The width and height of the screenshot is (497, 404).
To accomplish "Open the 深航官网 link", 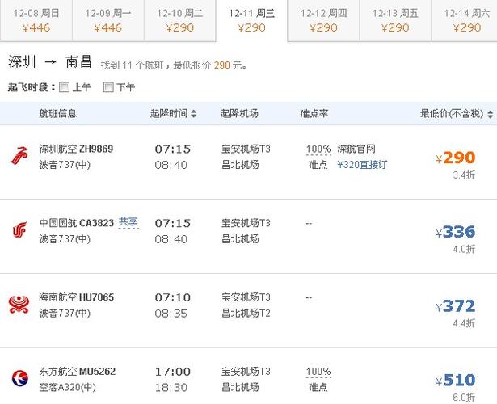I will pyautogui.click(x=356, y=149).
